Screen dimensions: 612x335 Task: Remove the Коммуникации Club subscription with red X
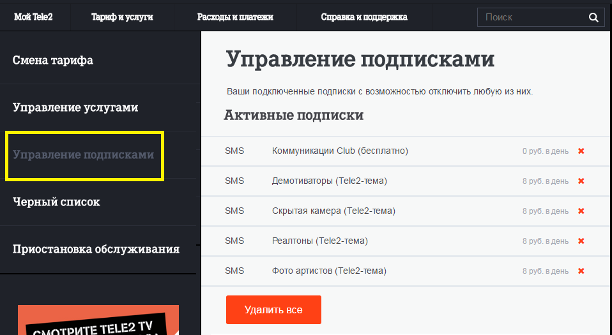click(581, 151)
